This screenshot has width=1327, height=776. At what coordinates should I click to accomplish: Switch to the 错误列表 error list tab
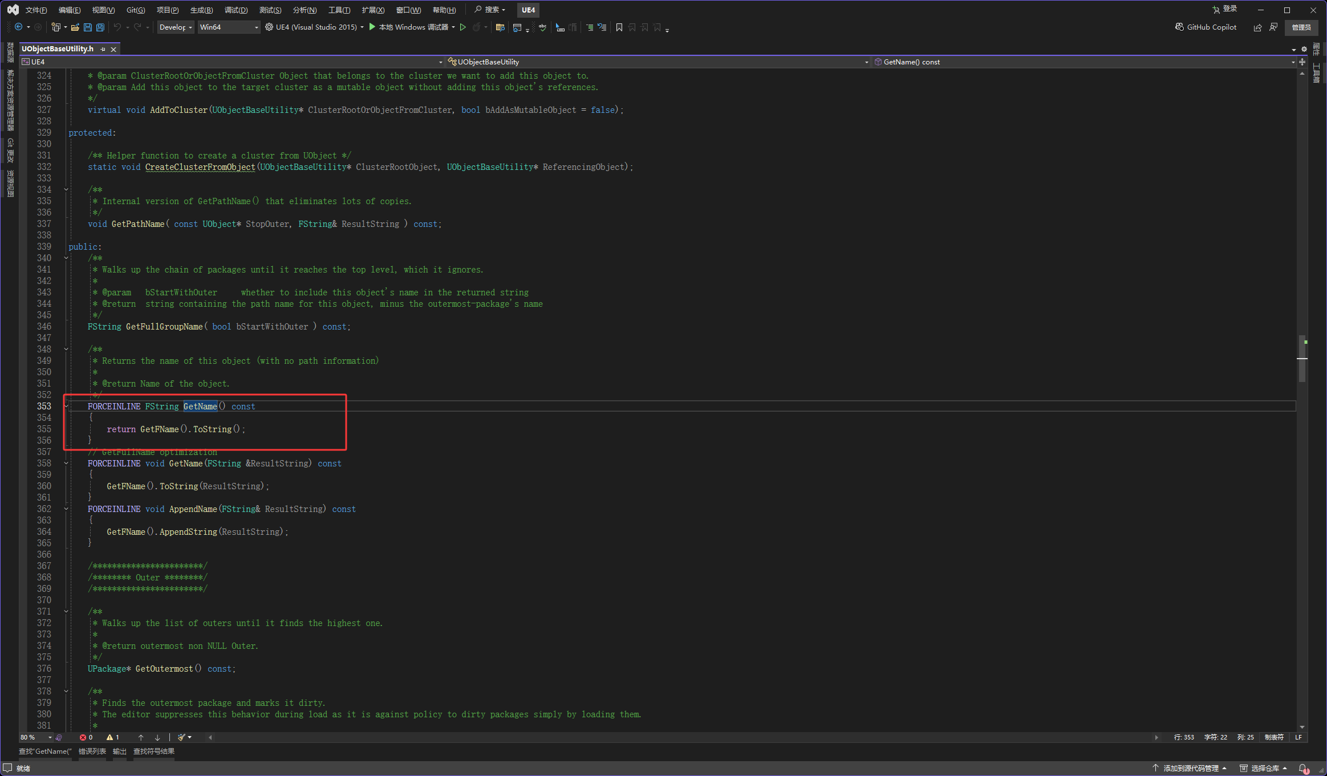click(92, 751)
